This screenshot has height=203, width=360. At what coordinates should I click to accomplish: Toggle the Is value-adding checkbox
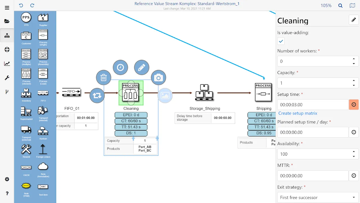coord(281,41)
